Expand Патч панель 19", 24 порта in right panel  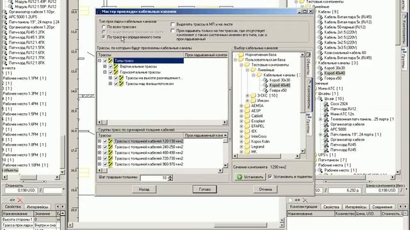pos(320,135)
